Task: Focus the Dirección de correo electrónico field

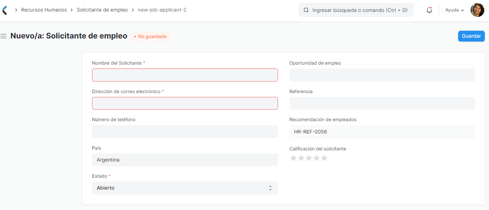Action: point(185,103)
